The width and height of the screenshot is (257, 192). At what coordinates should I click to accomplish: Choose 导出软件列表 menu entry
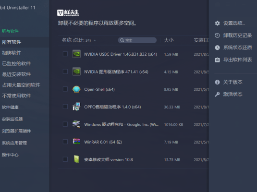tap(237, 60)
